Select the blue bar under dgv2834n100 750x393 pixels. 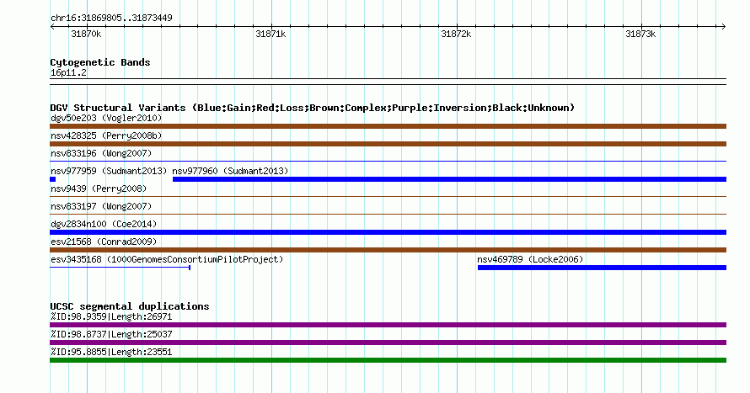[x=388, y=232]
